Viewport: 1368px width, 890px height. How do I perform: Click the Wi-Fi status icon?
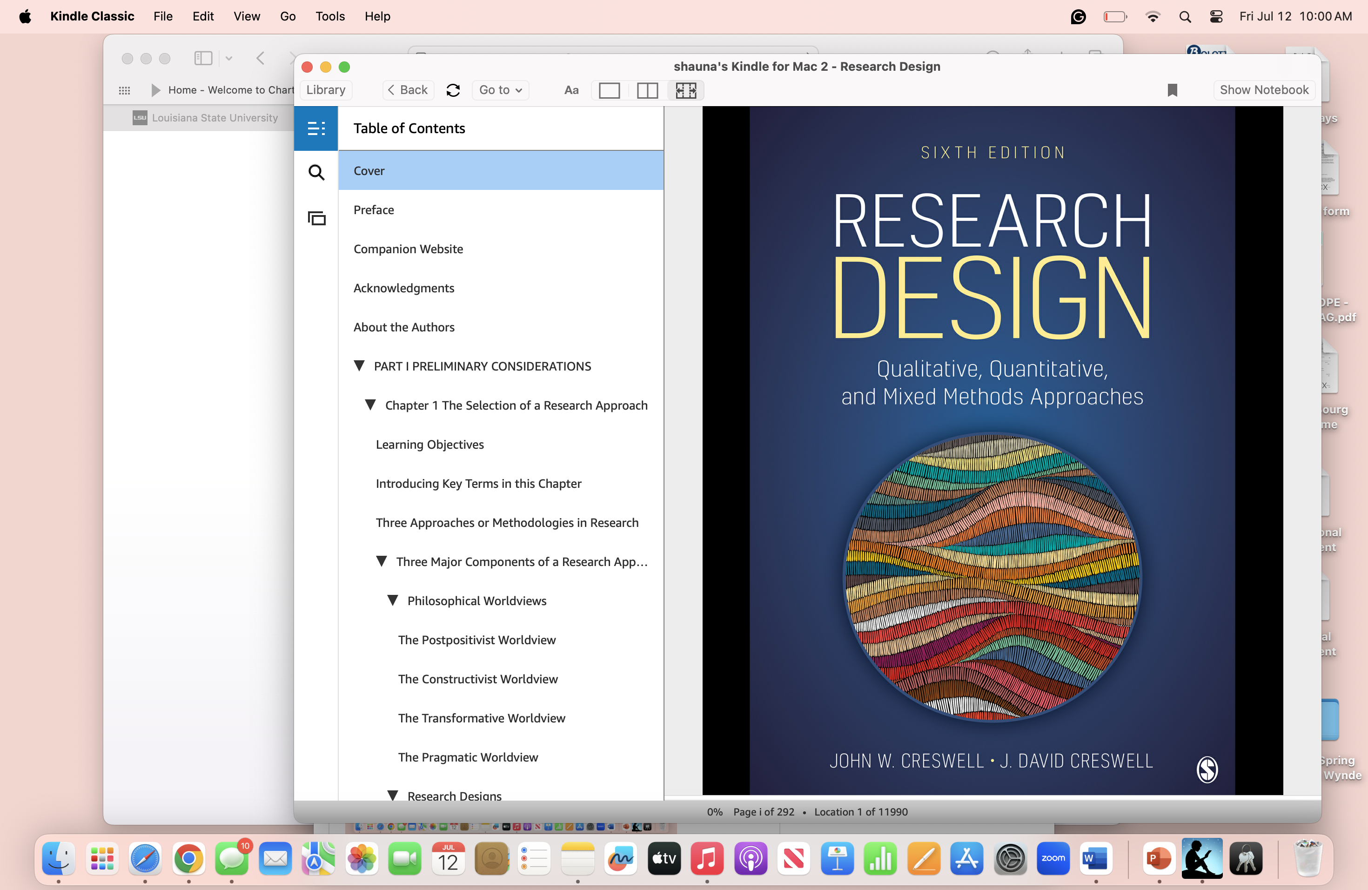coord(1153,17)
